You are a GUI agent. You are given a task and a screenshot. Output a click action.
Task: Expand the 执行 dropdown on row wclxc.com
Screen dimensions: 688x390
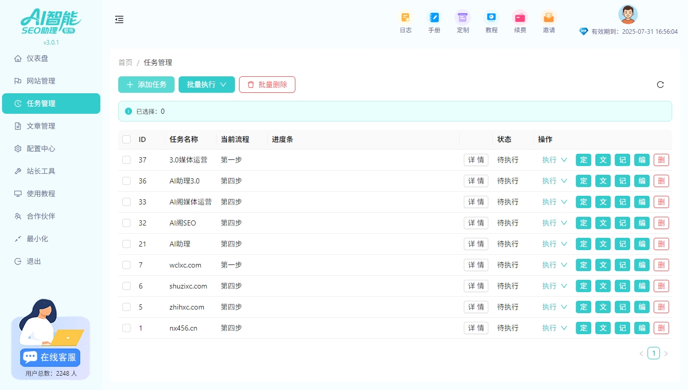pos(554,265)
